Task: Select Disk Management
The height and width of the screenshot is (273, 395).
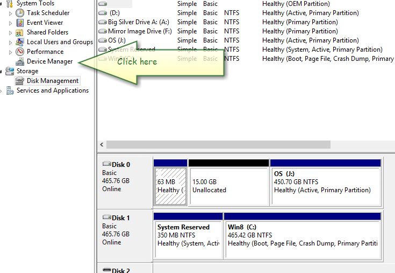Action: point(53,81)
